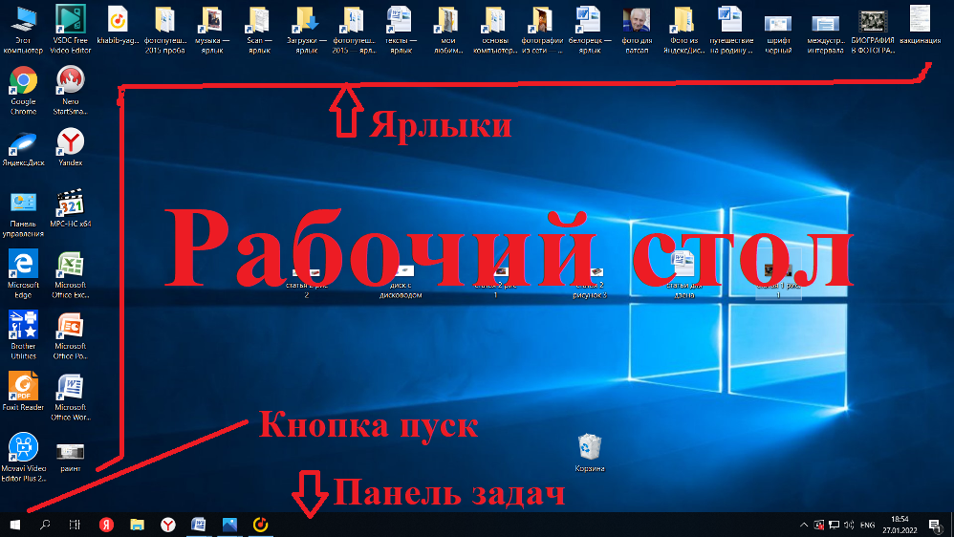Image resolution: width=954 pixels, height=537 pixels.
Task: Open the notification center icon
Action: click(x=935, y=525)
